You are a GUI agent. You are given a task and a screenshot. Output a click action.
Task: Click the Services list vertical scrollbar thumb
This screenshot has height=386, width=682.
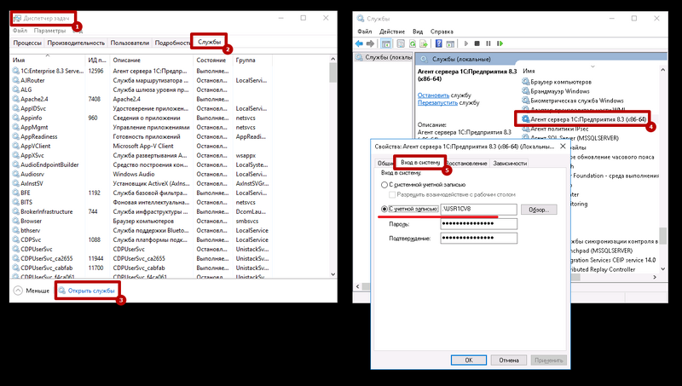point(663,235)
